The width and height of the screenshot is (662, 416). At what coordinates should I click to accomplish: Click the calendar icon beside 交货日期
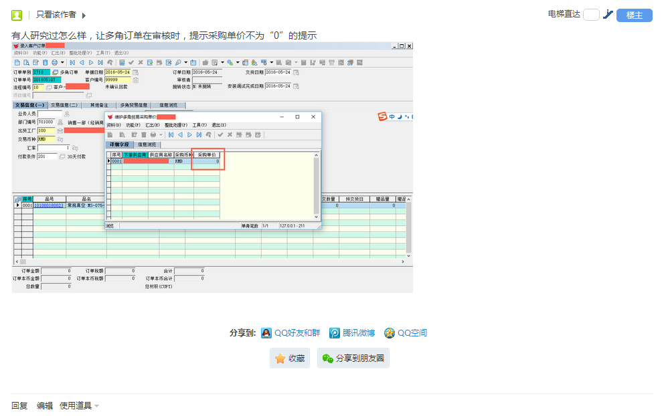tap(296, 72)
